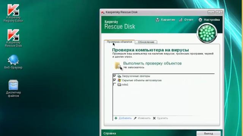Click the Kaspersky title bar logo icon
Image resolution: width=243 pixels, height=136 pixels.
click(103, 12)
